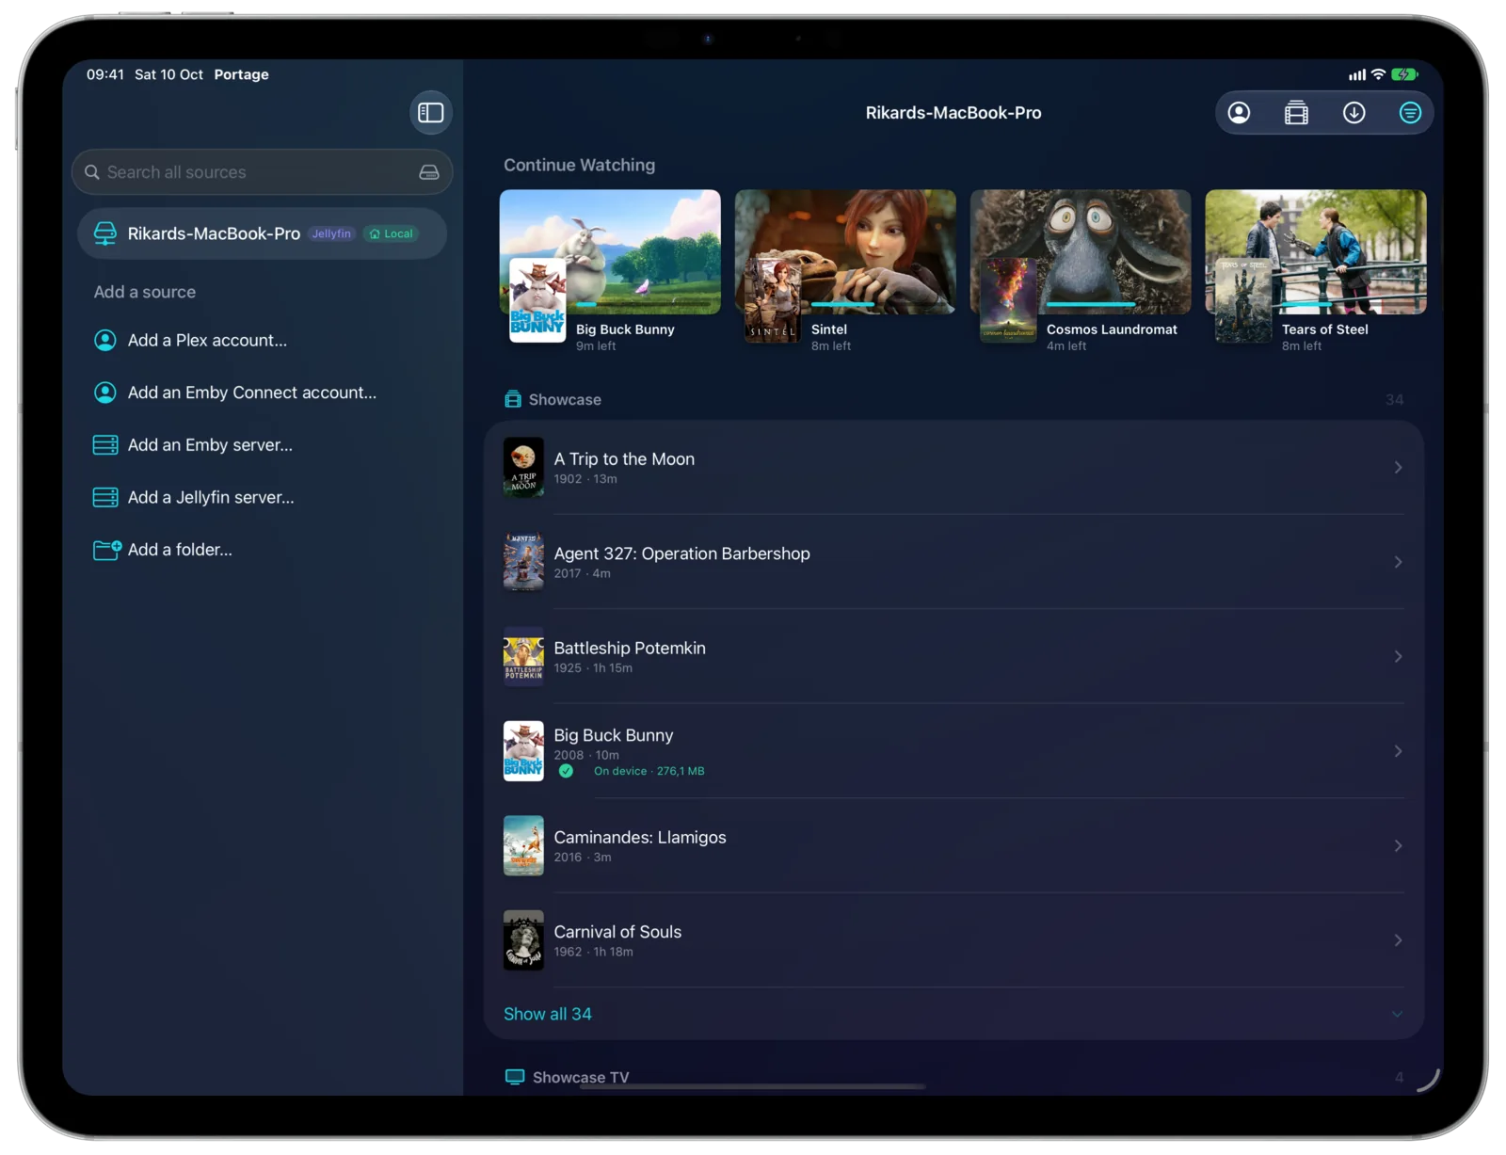The image size is (1506, 1155).
Task: Resume Tears of Steel thumbnail
Action: pyautogui.click(x=1316, y=251)
